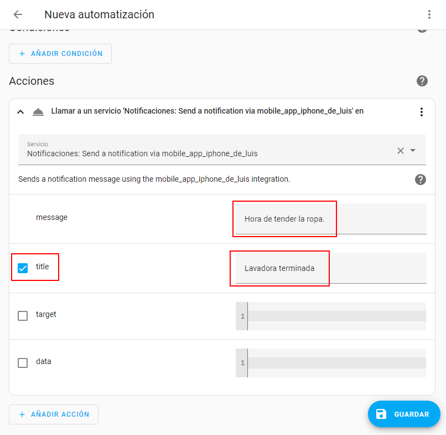Click the Añadir condición button
The image size is (446, 435).
pos(60,54)
